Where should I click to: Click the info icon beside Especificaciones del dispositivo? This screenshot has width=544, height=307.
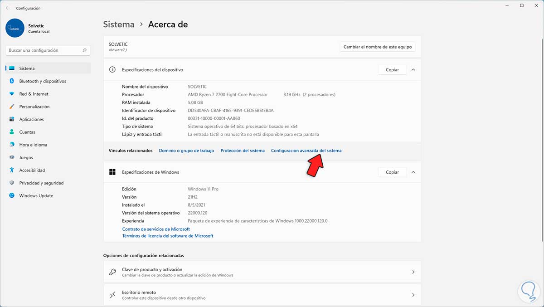(x=112, y=70)
